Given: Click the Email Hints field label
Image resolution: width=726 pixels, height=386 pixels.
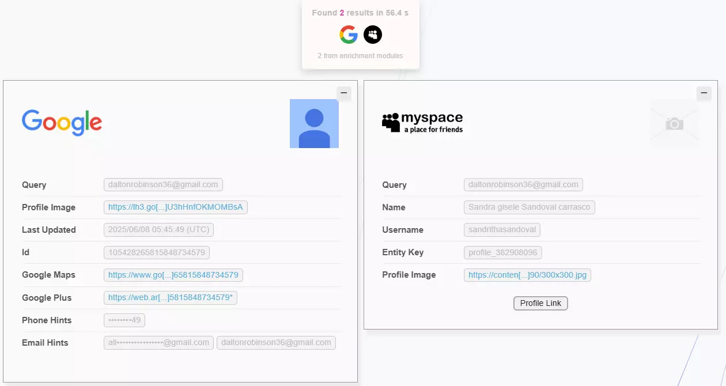Looking at the screenshot, I should click(45, 343).
